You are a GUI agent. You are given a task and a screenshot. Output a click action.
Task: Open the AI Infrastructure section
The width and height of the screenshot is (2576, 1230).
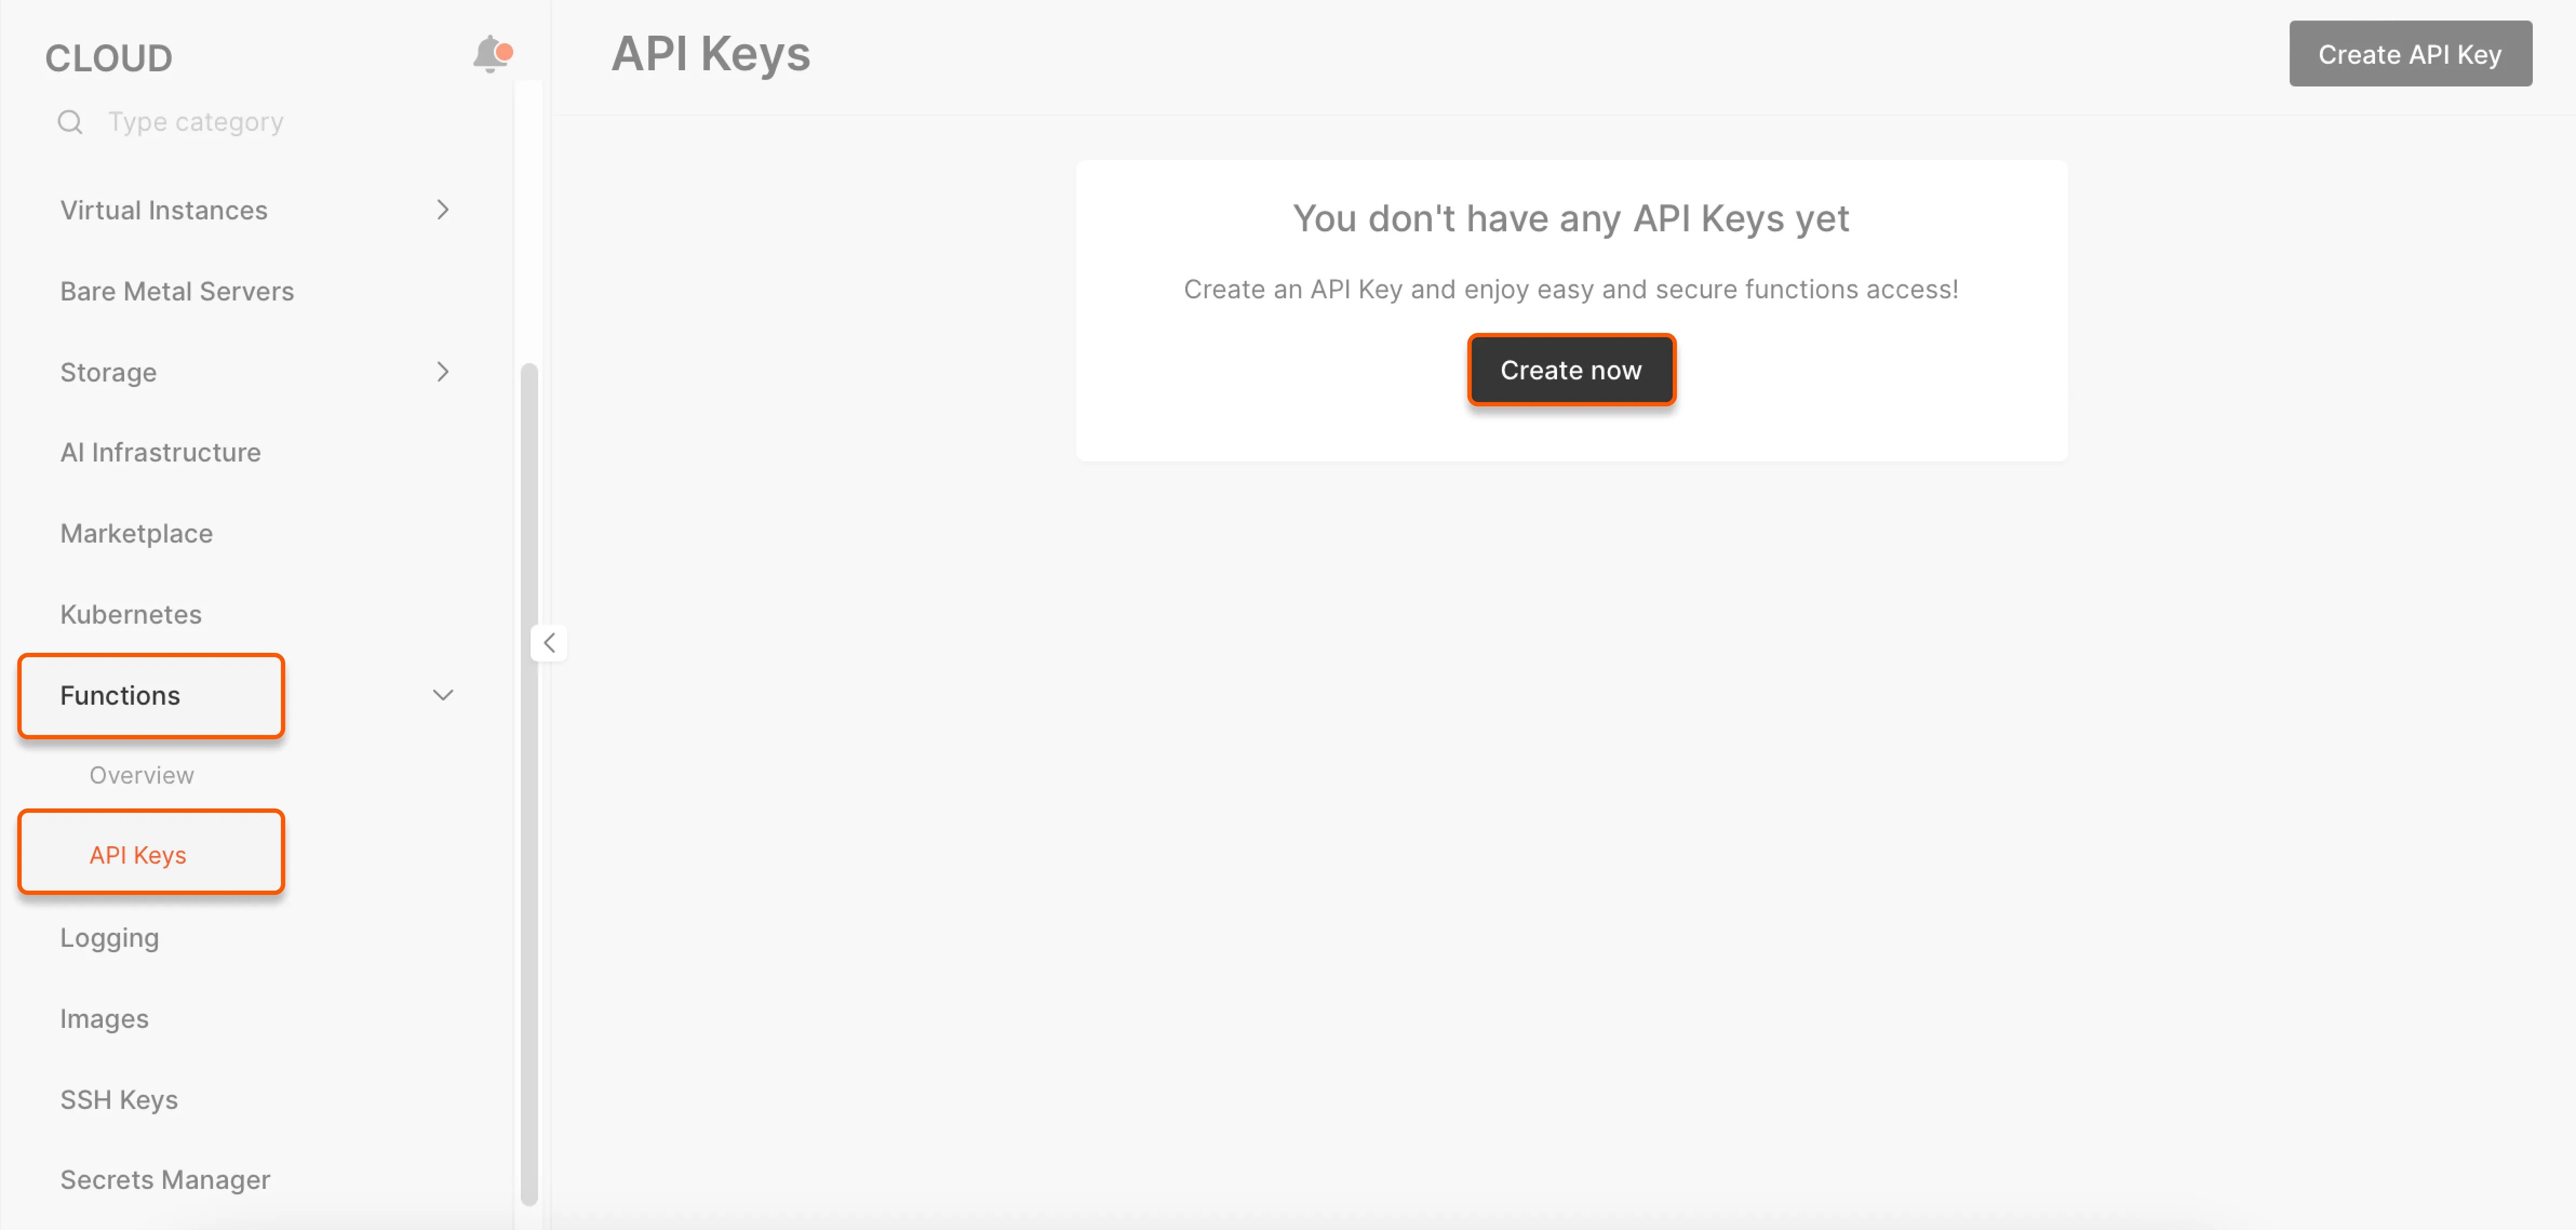pos(161,452)
